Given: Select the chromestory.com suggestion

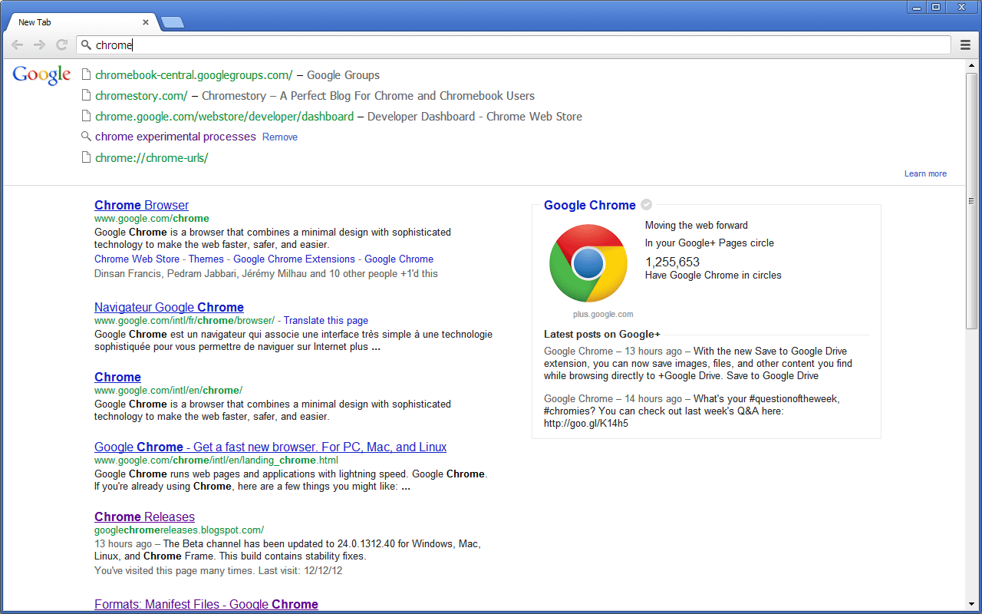Looking at the screenshot, I should [141, 96].
